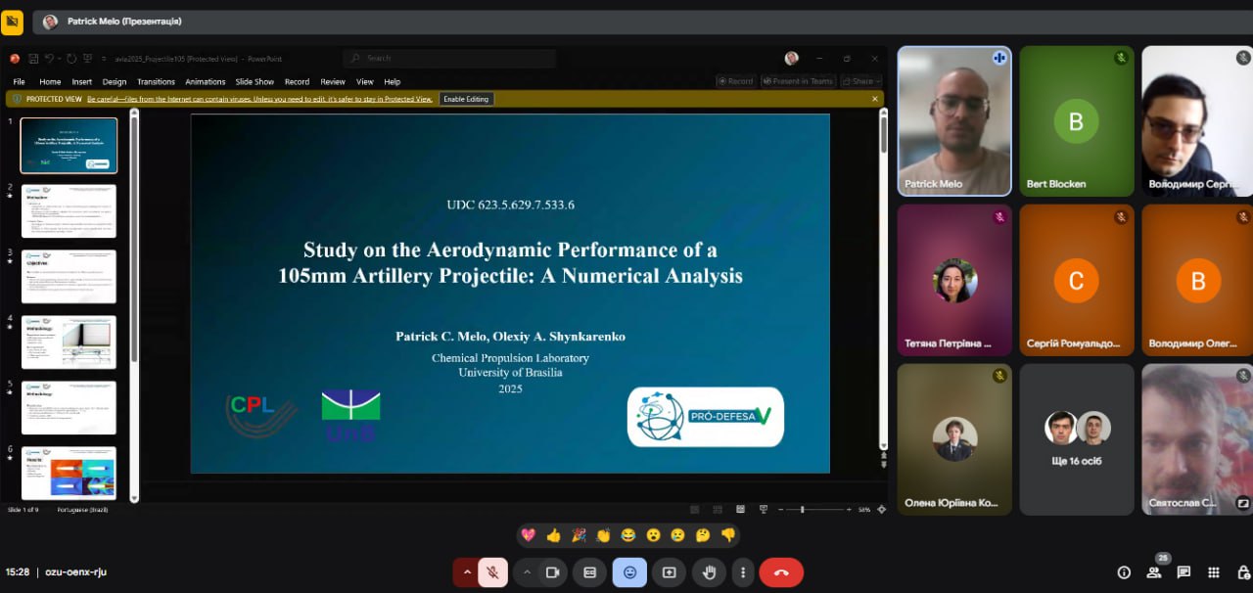Screen dimensions: 1253x593
Task: Open the chat panel icon
Action: (1183, 572)
